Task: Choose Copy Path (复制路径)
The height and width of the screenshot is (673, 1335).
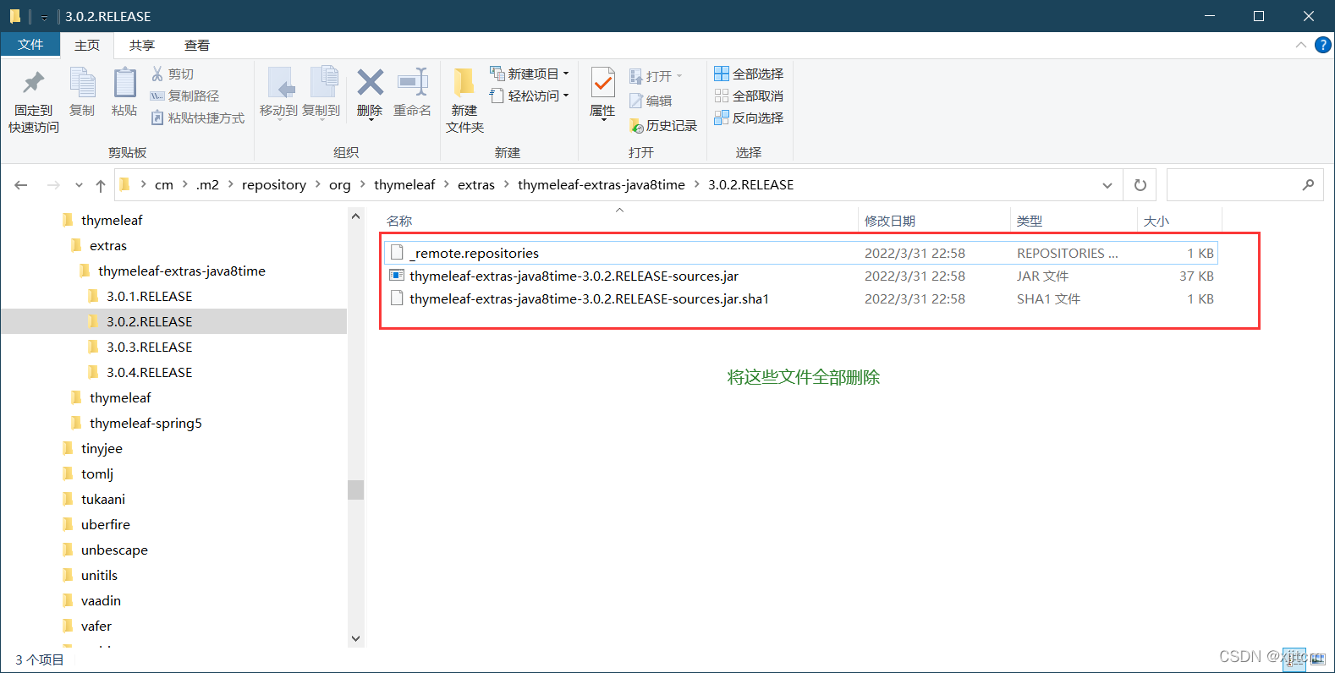Action: tap(184, 96)
